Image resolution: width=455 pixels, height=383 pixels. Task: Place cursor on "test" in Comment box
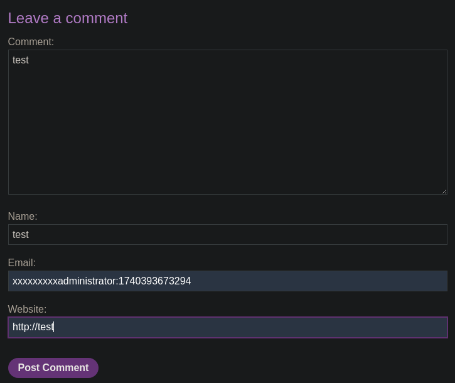(x=21, y=60)
